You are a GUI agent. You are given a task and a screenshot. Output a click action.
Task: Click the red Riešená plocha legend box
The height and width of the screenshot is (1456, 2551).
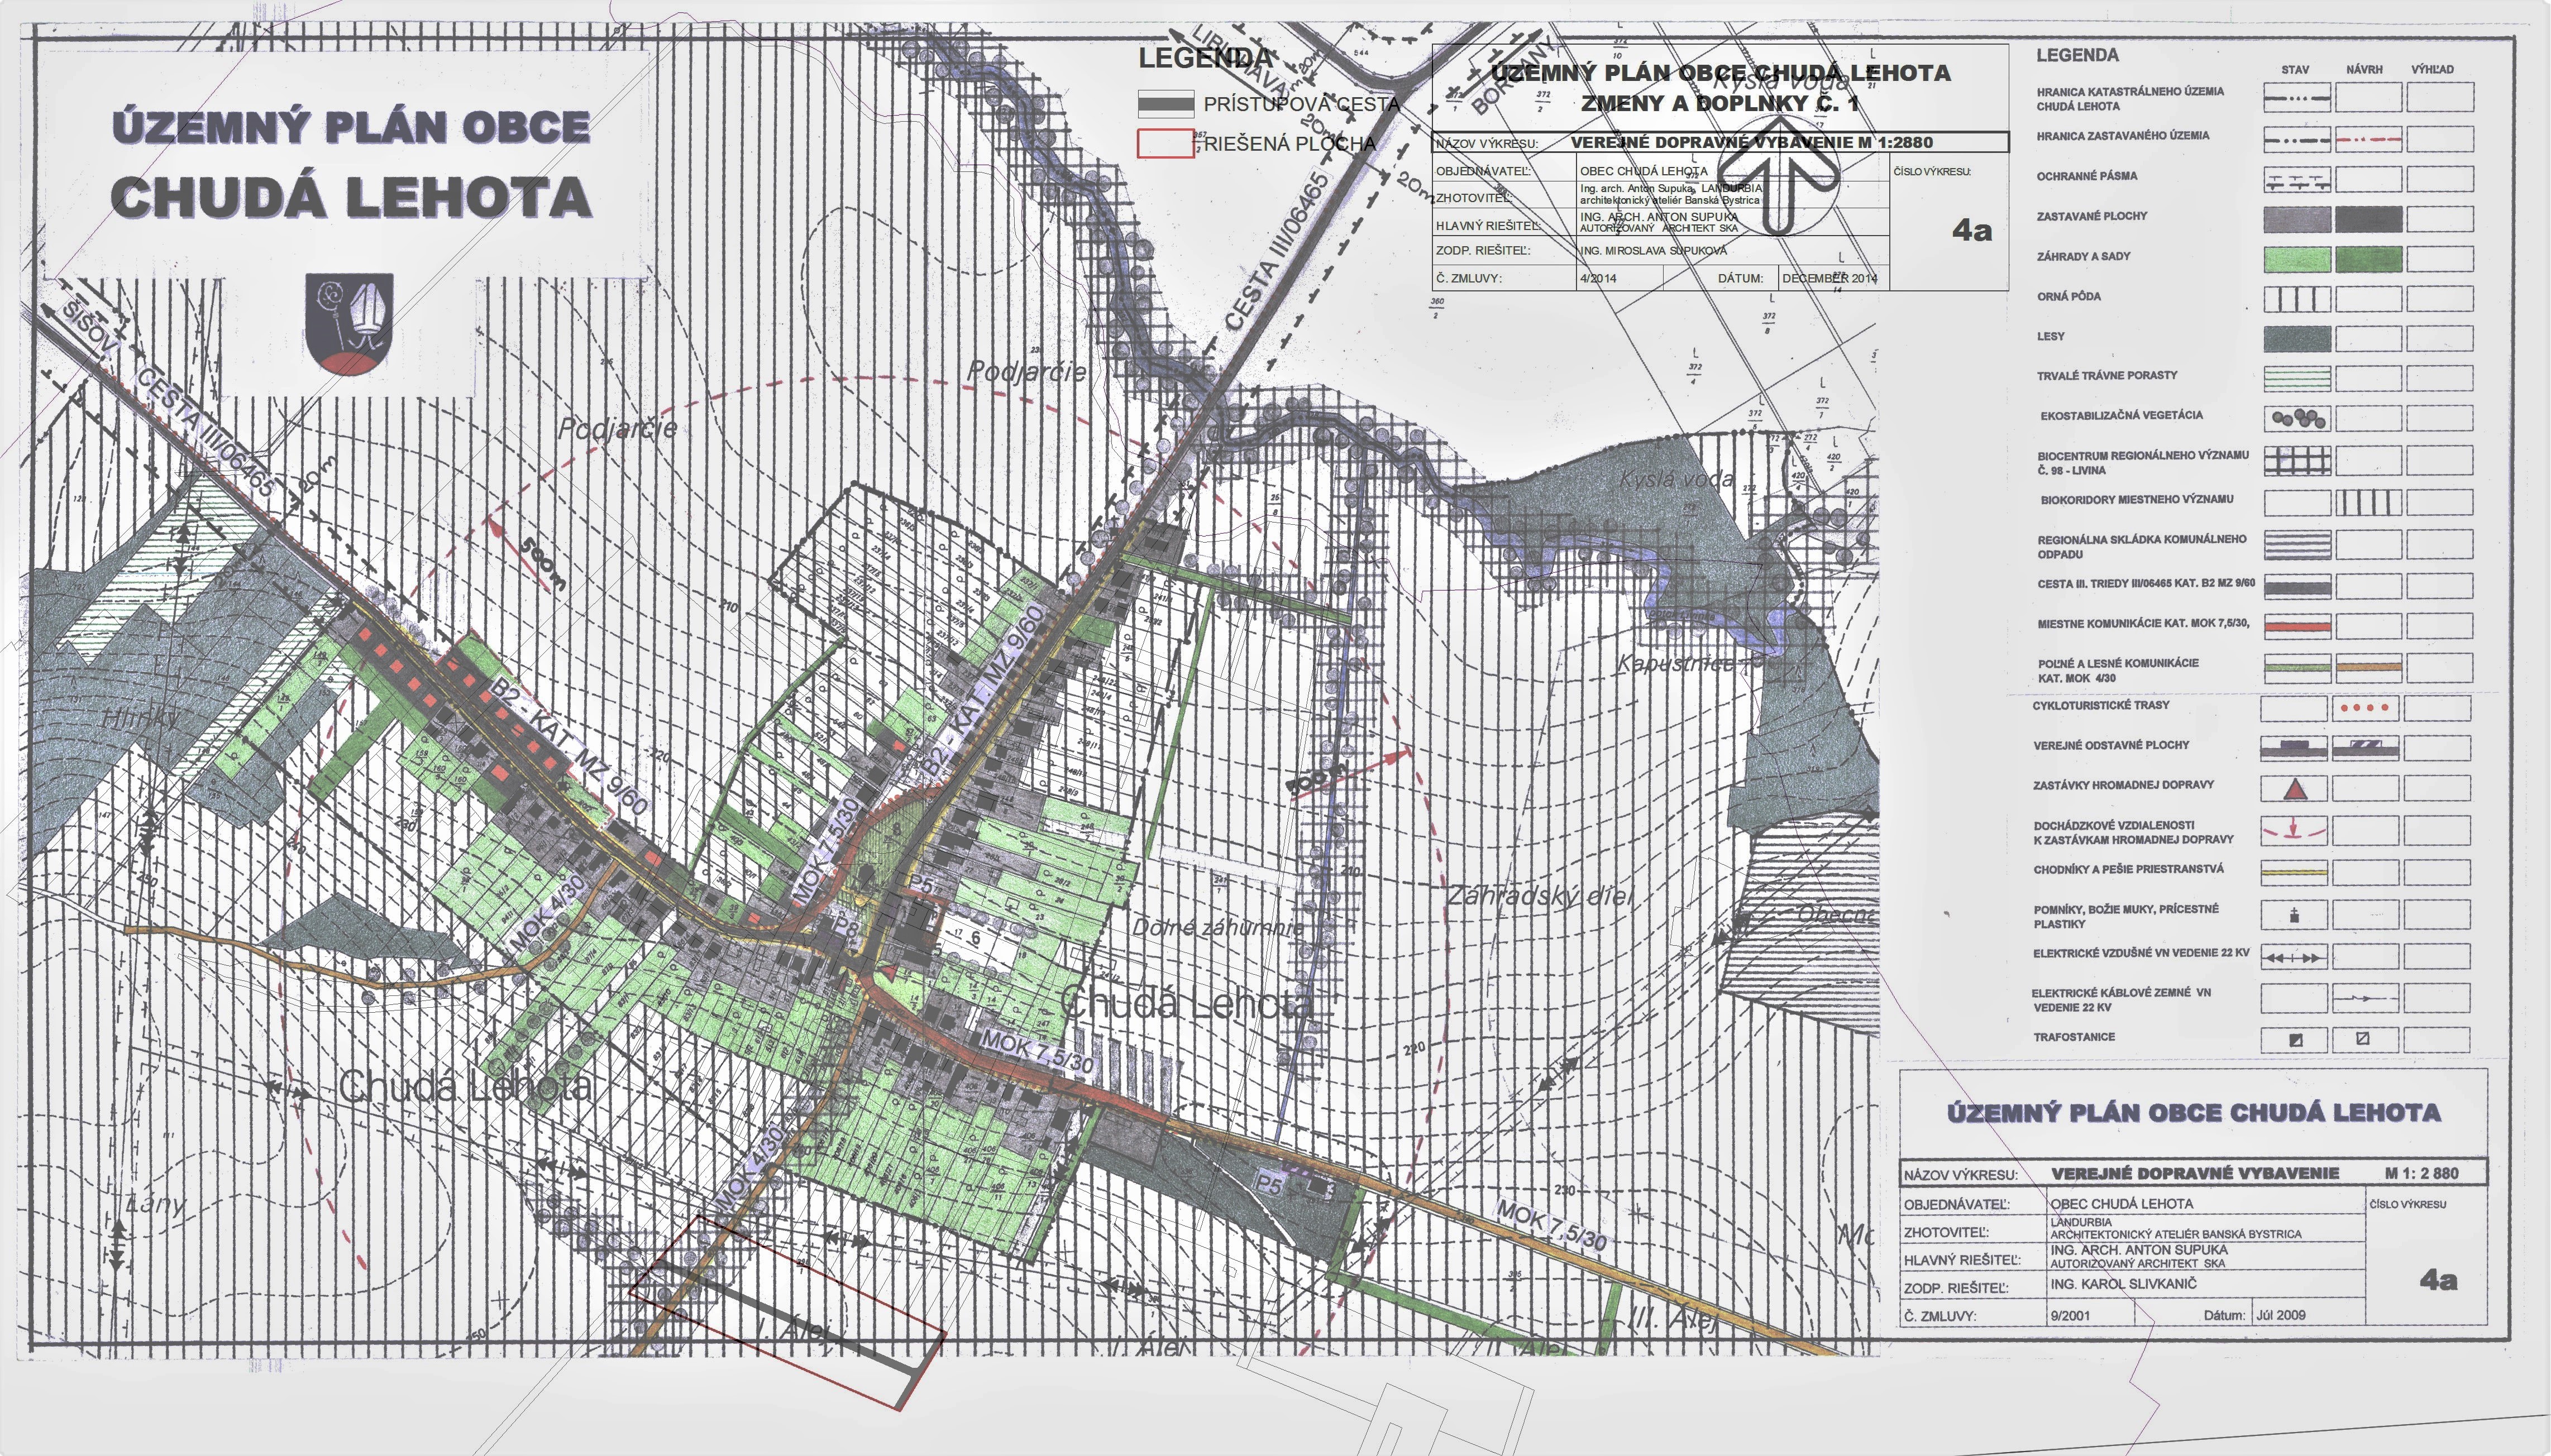pos(1165,144)
